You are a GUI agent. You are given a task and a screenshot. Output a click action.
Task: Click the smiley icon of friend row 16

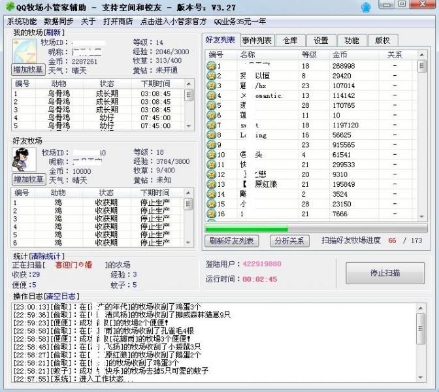211,214
